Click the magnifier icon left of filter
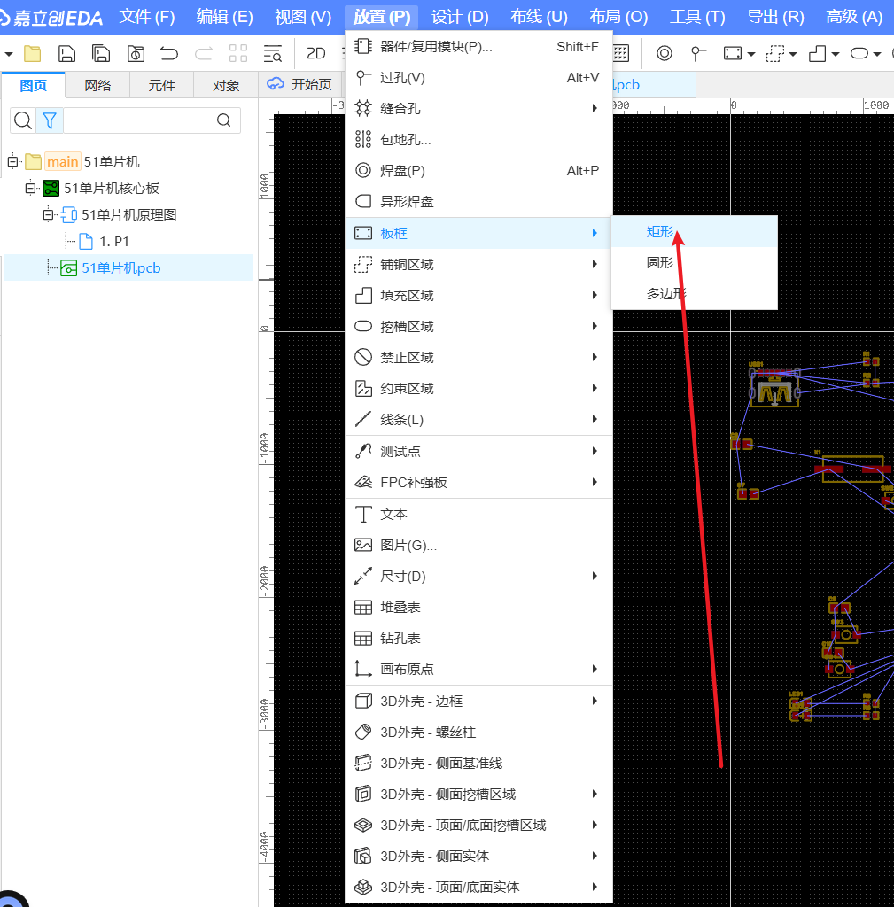Image resolution: width=894 pixels, height=907 pixels. 23,120
